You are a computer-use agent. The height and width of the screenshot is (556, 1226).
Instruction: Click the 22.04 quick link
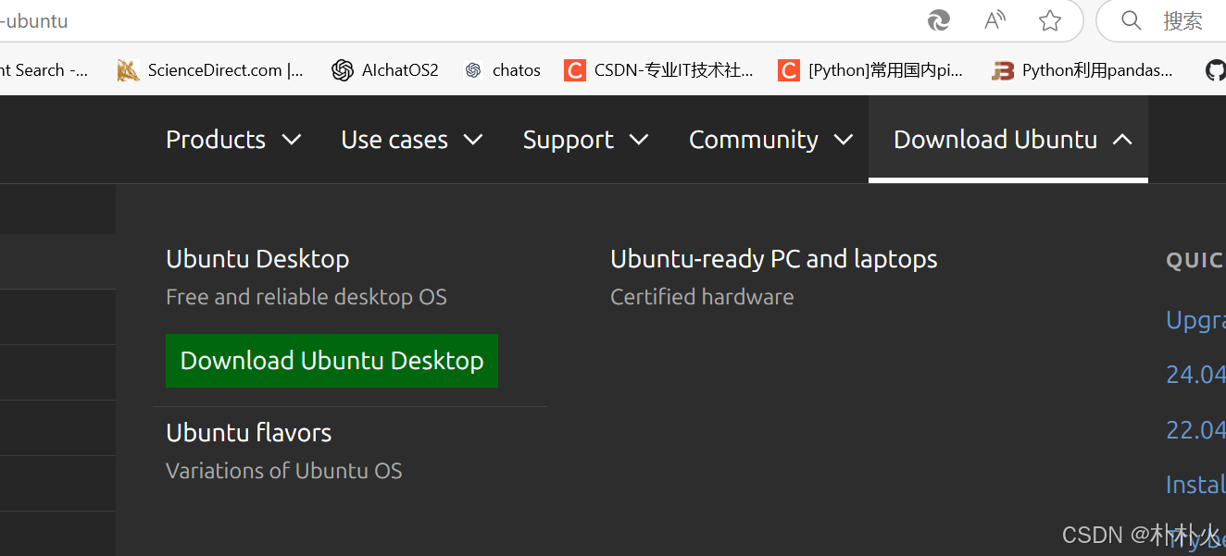click(1195, 430)
